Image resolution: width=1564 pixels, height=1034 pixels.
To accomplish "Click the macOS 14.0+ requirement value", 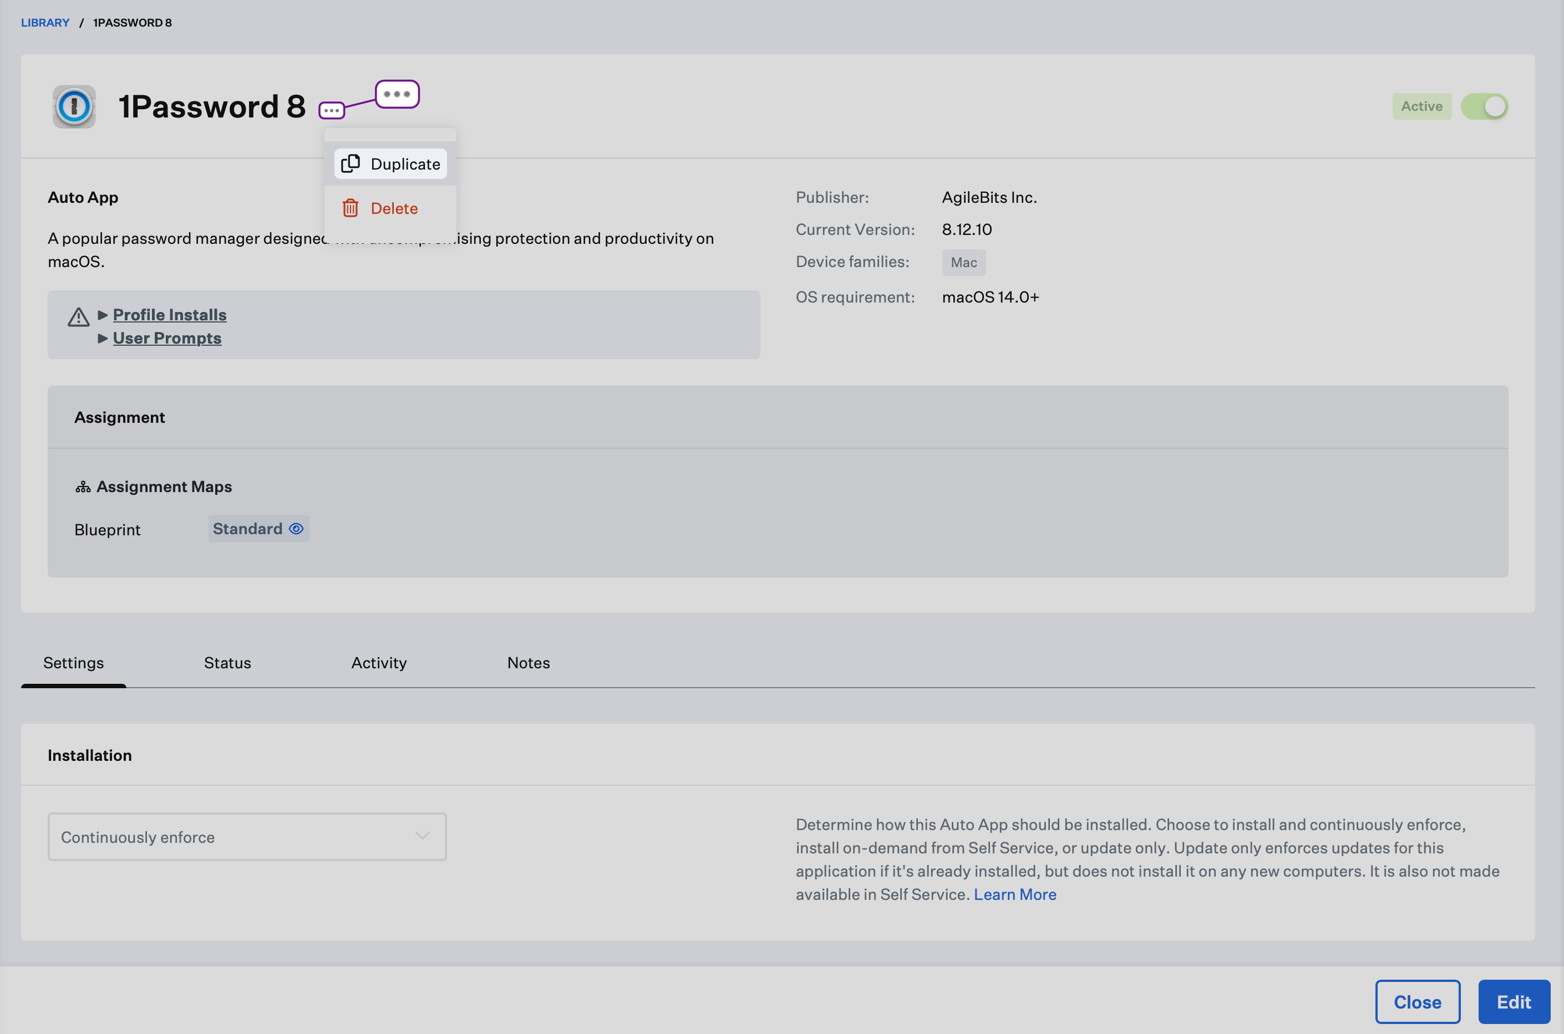I will point(991,297).
